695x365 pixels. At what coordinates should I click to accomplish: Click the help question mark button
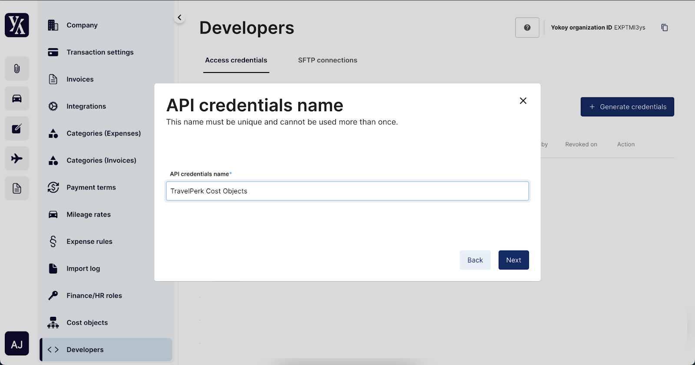click(527, 27)
